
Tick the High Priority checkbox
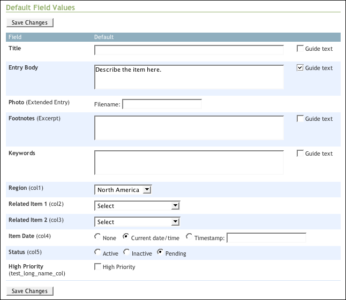tap(97, 266)
